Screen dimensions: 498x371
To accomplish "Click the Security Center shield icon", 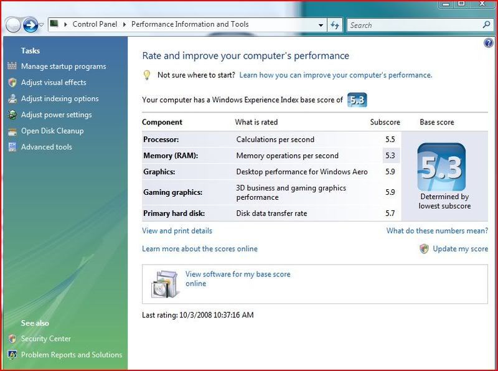I will click(x=12, y=339).
